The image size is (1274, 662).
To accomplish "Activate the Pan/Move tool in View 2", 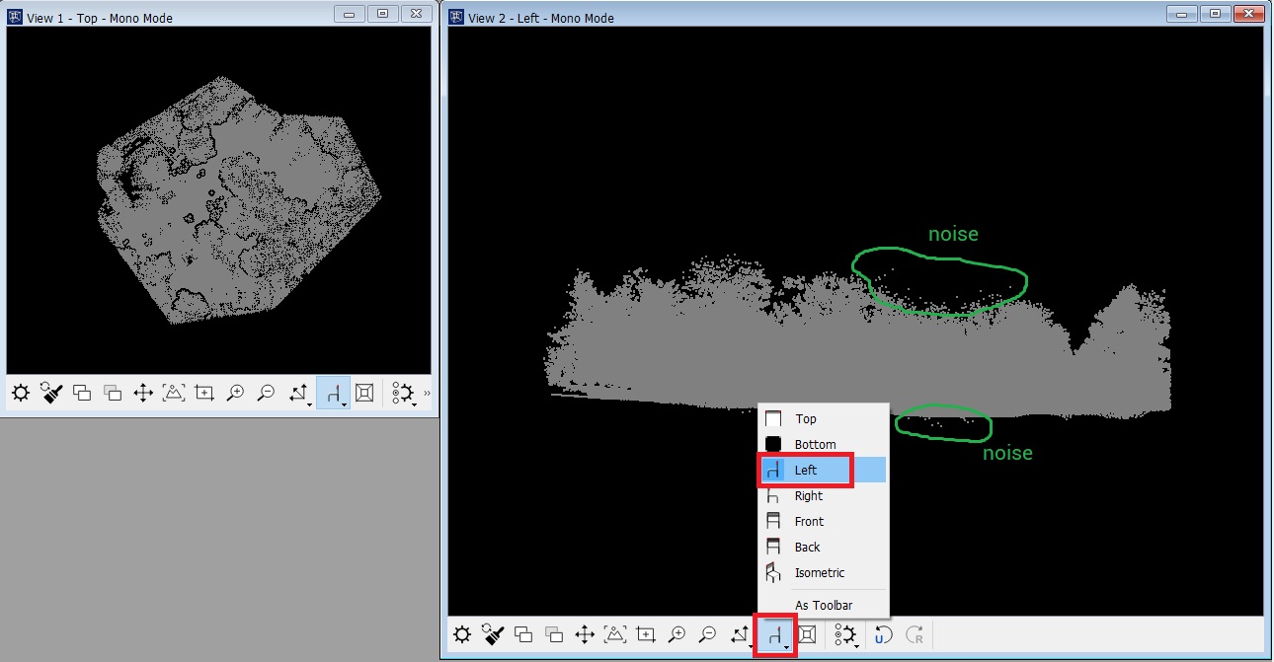I will 583,635.
